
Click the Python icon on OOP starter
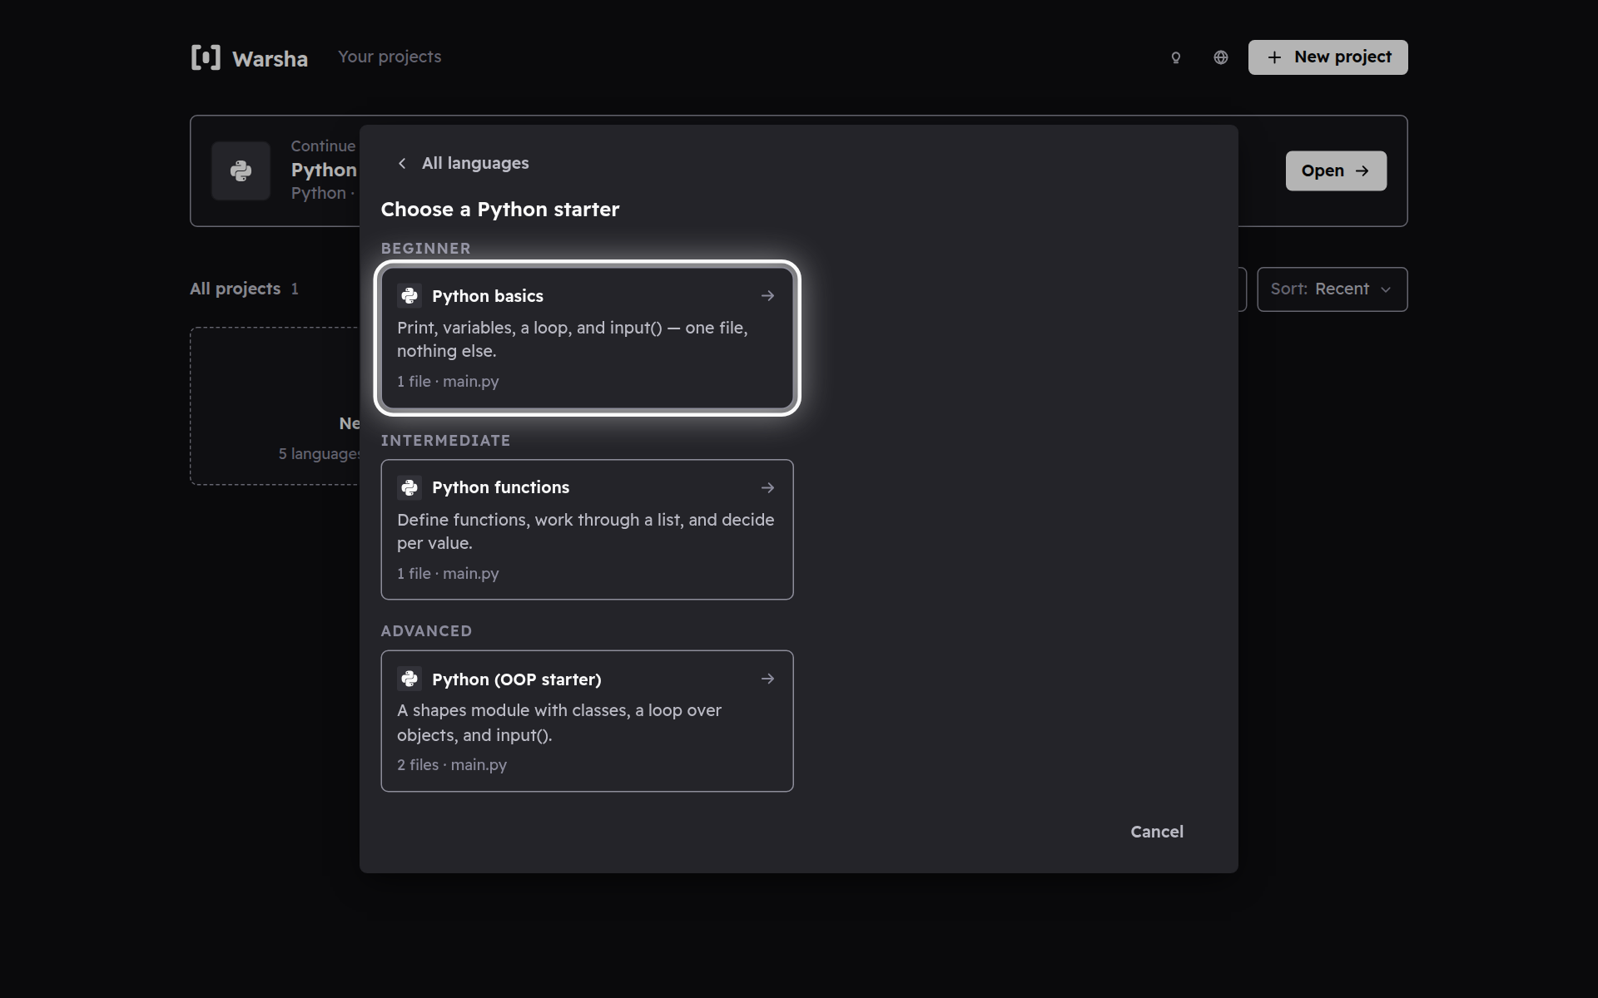pos(409,679)
